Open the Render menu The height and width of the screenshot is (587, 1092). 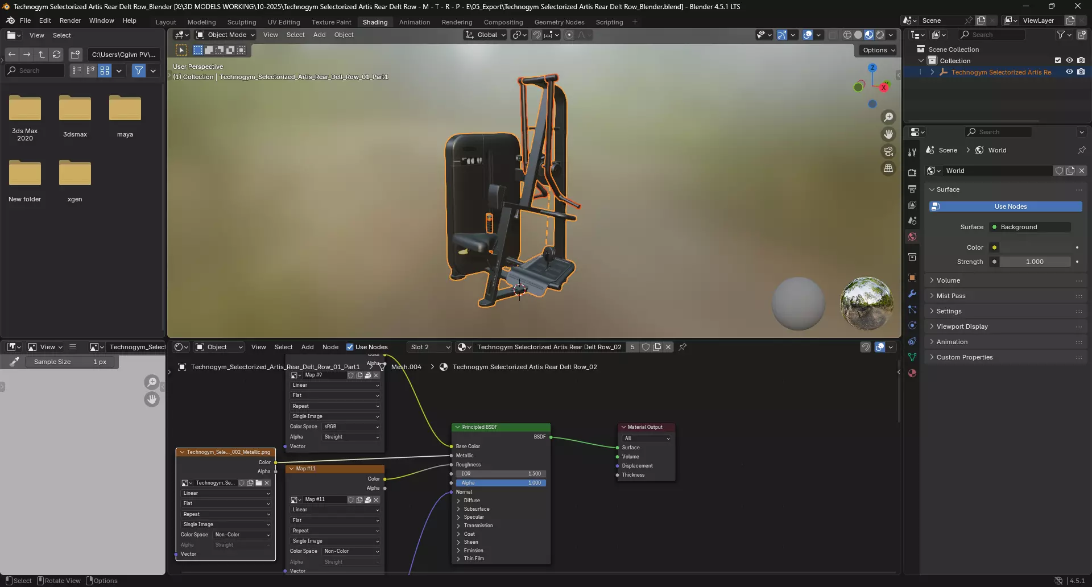70,20
